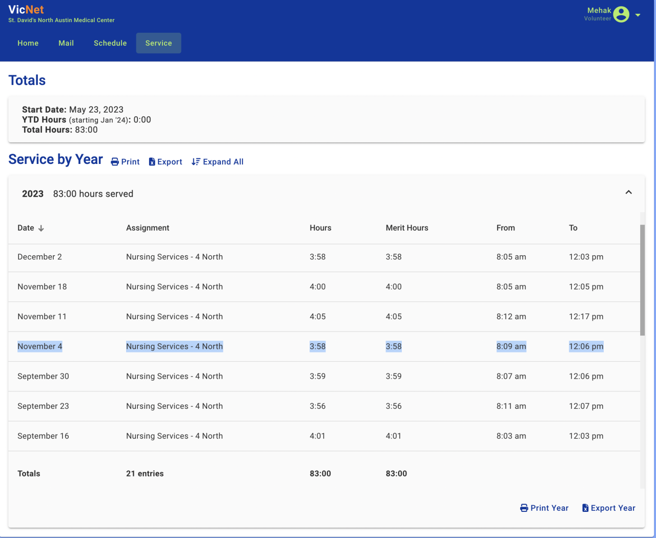Click the Expand All sort icon

196,162
